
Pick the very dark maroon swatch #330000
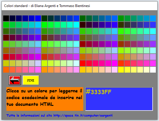(x=83, y=25)
